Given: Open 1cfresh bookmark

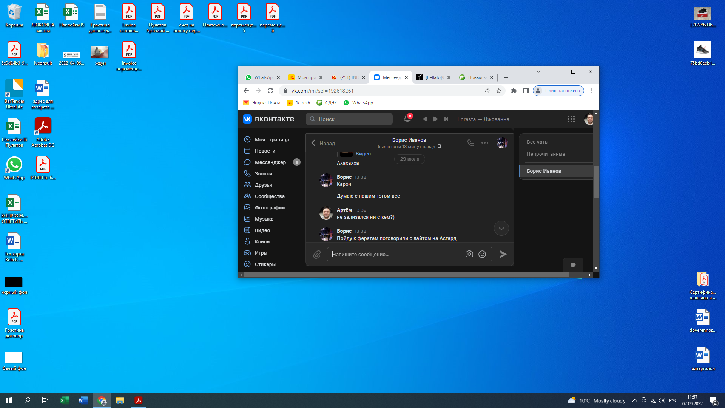Looking at the screenshot, I should 298,103.
